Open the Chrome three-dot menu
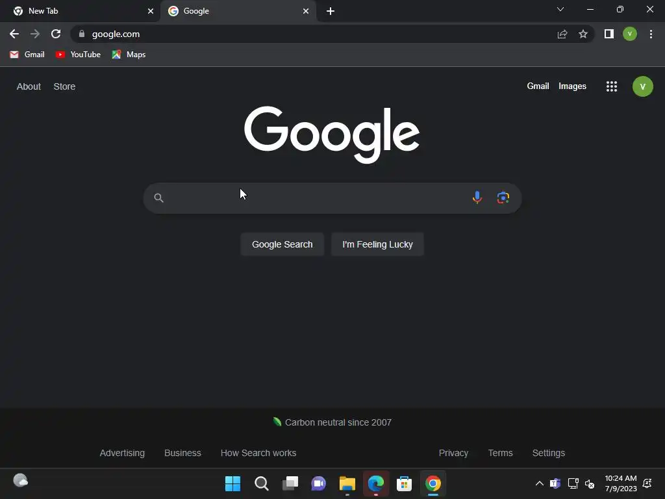Image resolution: width=665 pixels, height=499 pixels. pos(651,34)
